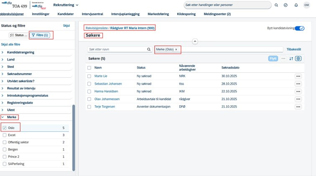Image resolution: width=316 pixels, height=176 pixels.
Task: Click the dfø TOA 499 logo
Action: click(x=14, y=5)
